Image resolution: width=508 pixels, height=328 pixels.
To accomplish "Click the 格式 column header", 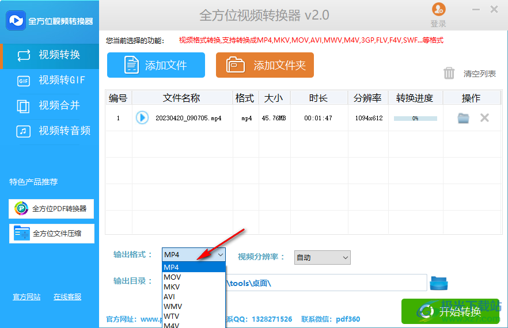I will [x=245, y=98].
